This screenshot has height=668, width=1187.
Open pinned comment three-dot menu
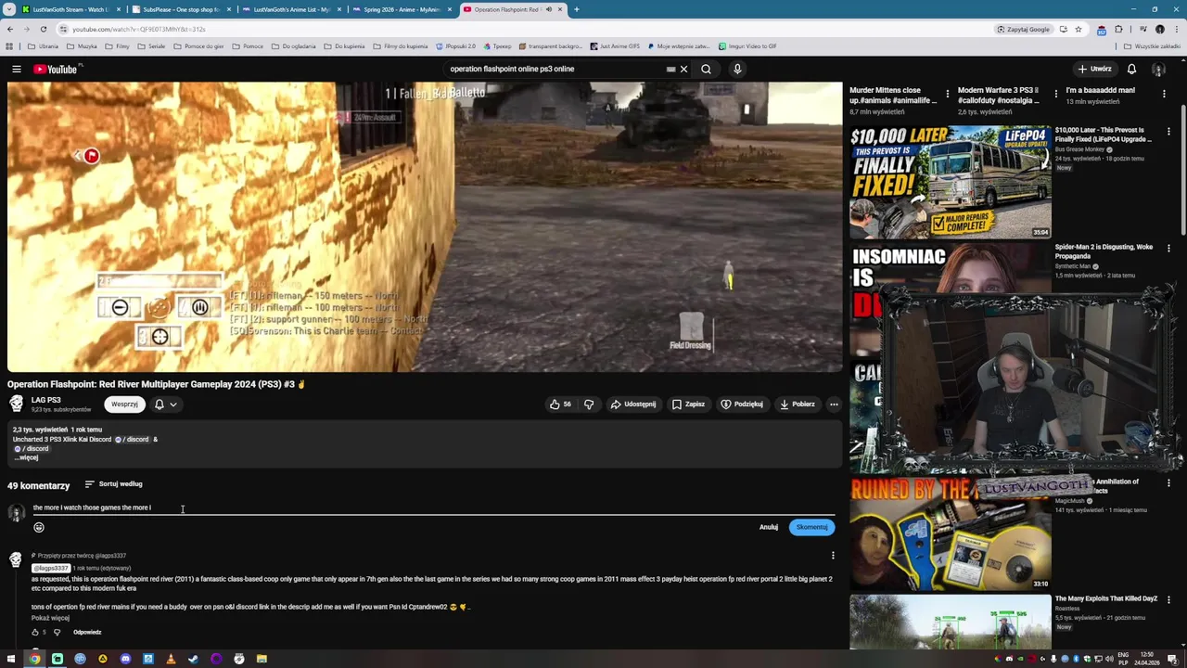click(x=833, y=556)
